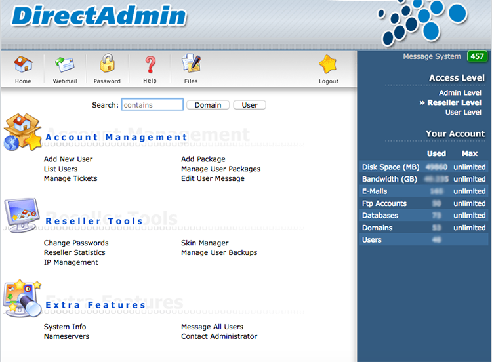Click the Databases row label

click(380, 216)
